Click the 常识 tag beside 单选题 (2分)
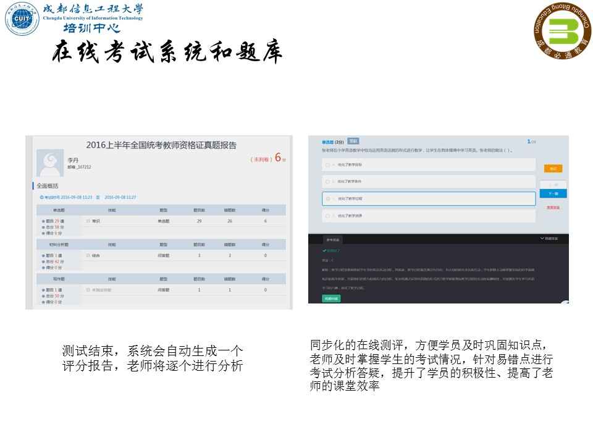Screen dimensions: 593x445 (x=353, y=141)
